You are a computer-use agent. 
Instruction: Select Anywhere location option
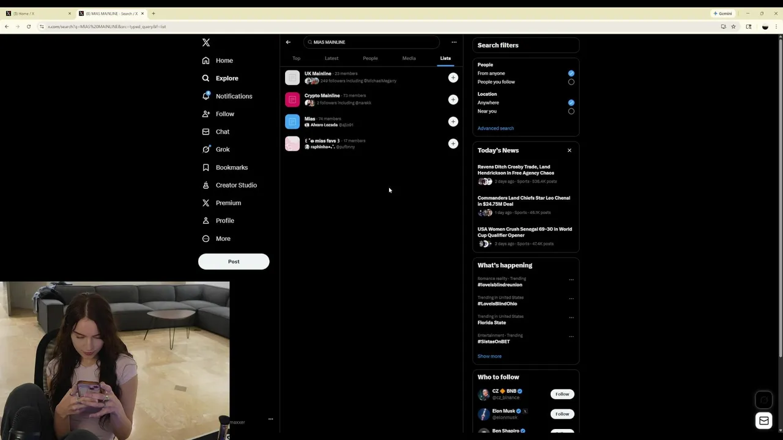(x=571, y=103)
